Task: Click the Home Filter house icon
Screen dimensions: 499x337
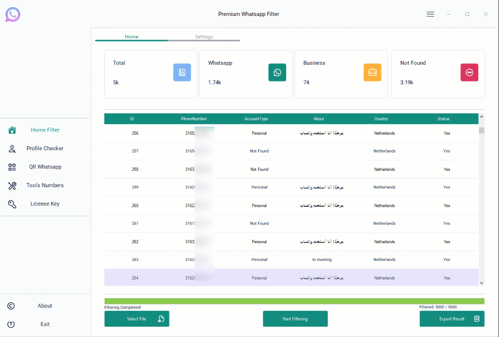Action: tap(12, 130)
